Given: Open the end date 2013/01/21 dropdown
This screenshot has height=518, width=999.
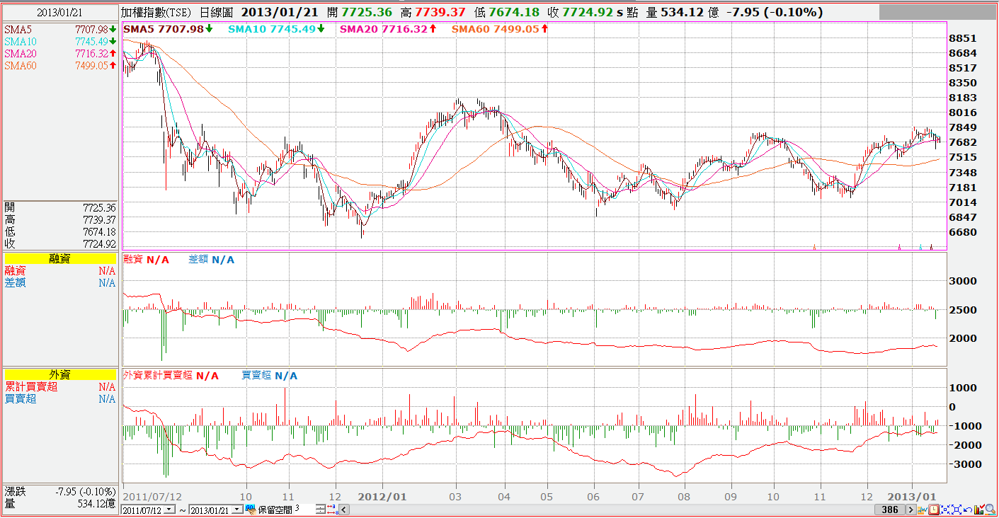Looking at the screenshot, I should [x=237, y=510].
